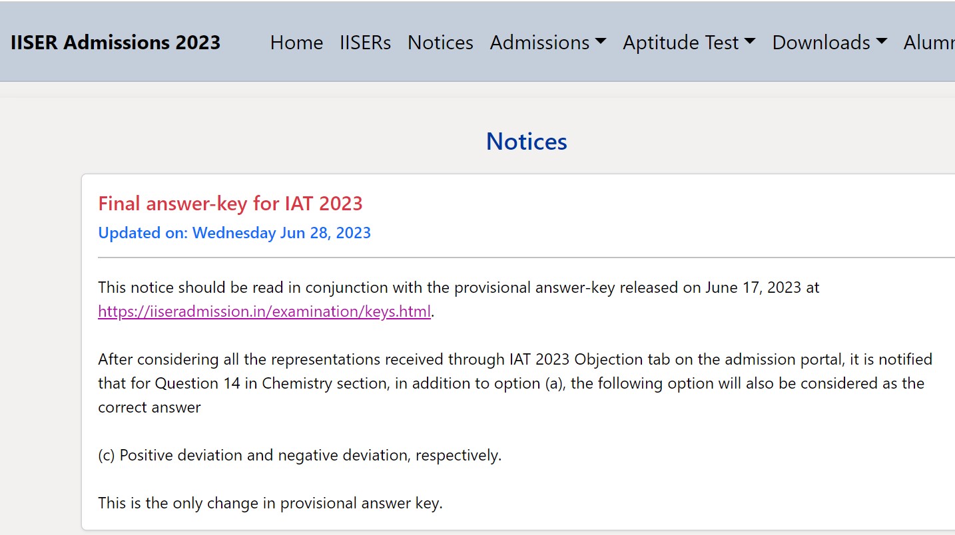Expand the Downloads dropdown menu
The height and width of the screenshot is (535, 955).
point(829,43)
